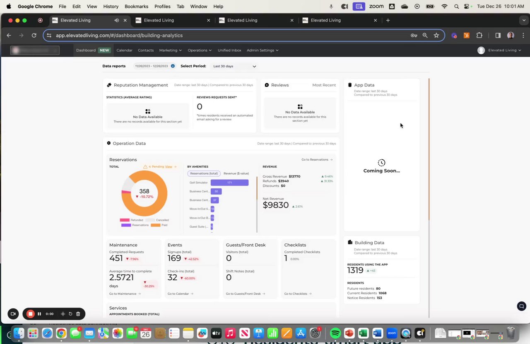Screen dimensions: 530x344
Task: Open Admin Settings menu
Action: point(263,50)
